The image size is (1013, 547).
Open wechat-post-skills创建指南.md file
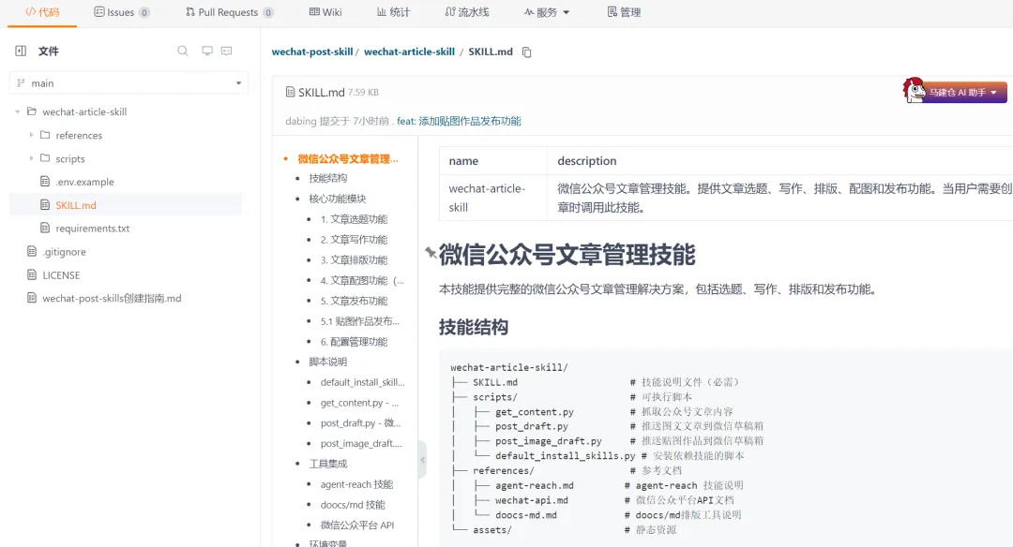112,298
